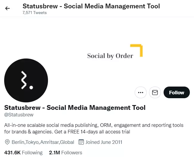The image size is (194, 157).
Task: Click the FREE 14-days trial text line
Action: point(67,132)
